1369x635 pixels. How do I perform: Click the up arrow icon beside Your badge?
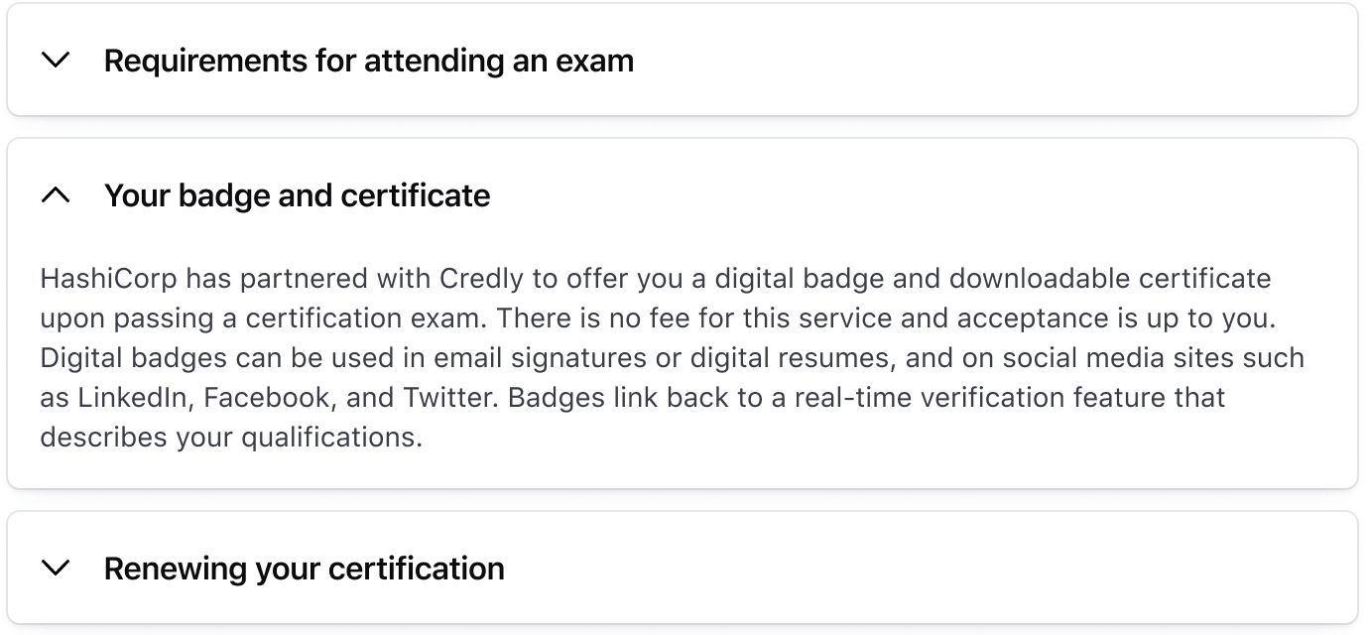(57, 195)
